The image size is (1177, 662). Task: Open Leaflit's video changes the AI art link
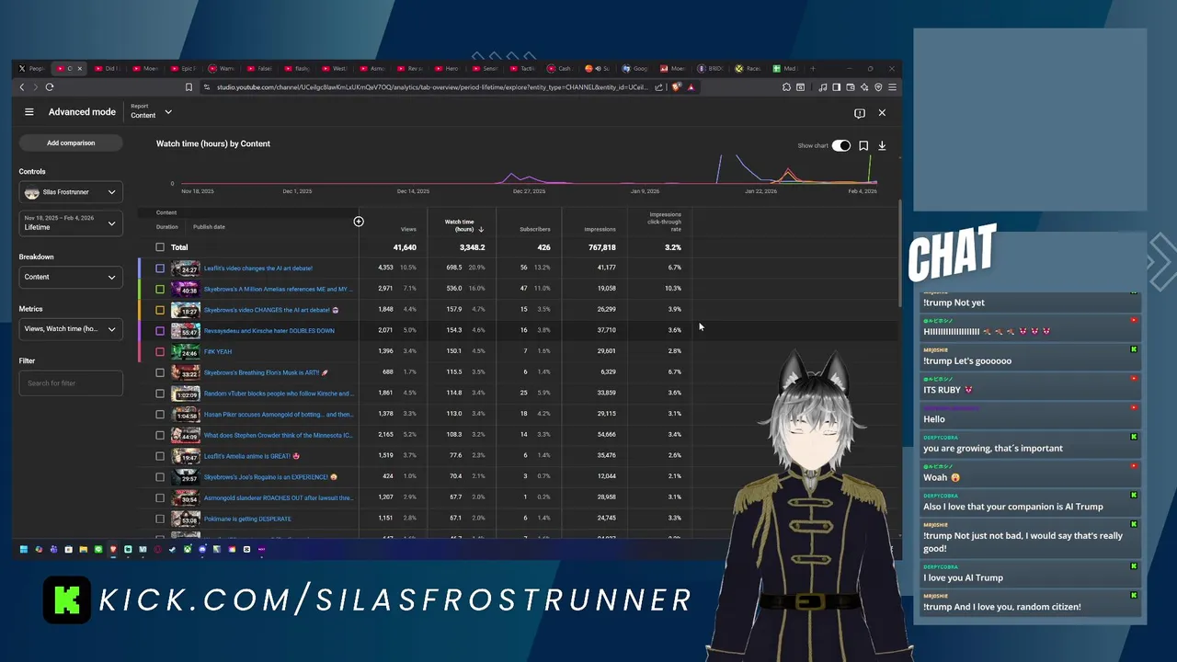[x=258, y=268]
